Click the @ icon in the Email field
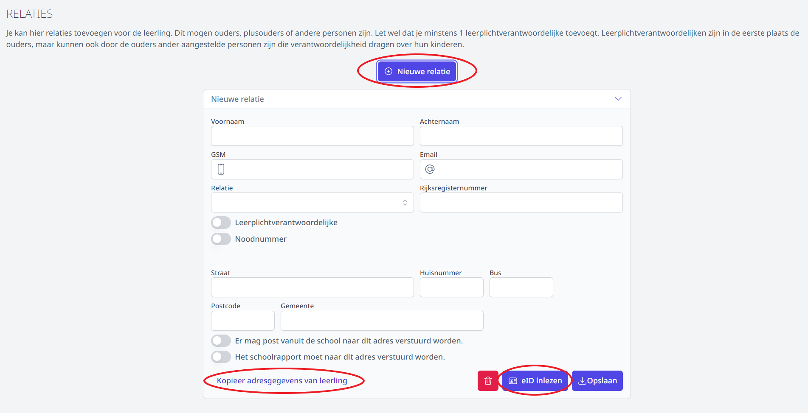The image size is (808, 413). 430,169
